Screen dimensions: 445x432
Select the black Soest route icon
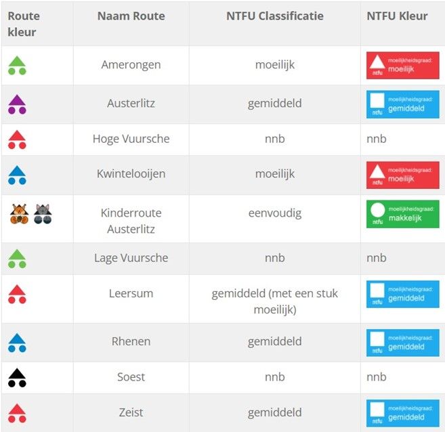click(17, 378)
